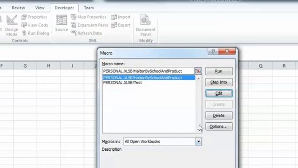Viewport: 298px width, 168px height.
Task: Switch to the View ribbon tab
Action: pos(40,8)
